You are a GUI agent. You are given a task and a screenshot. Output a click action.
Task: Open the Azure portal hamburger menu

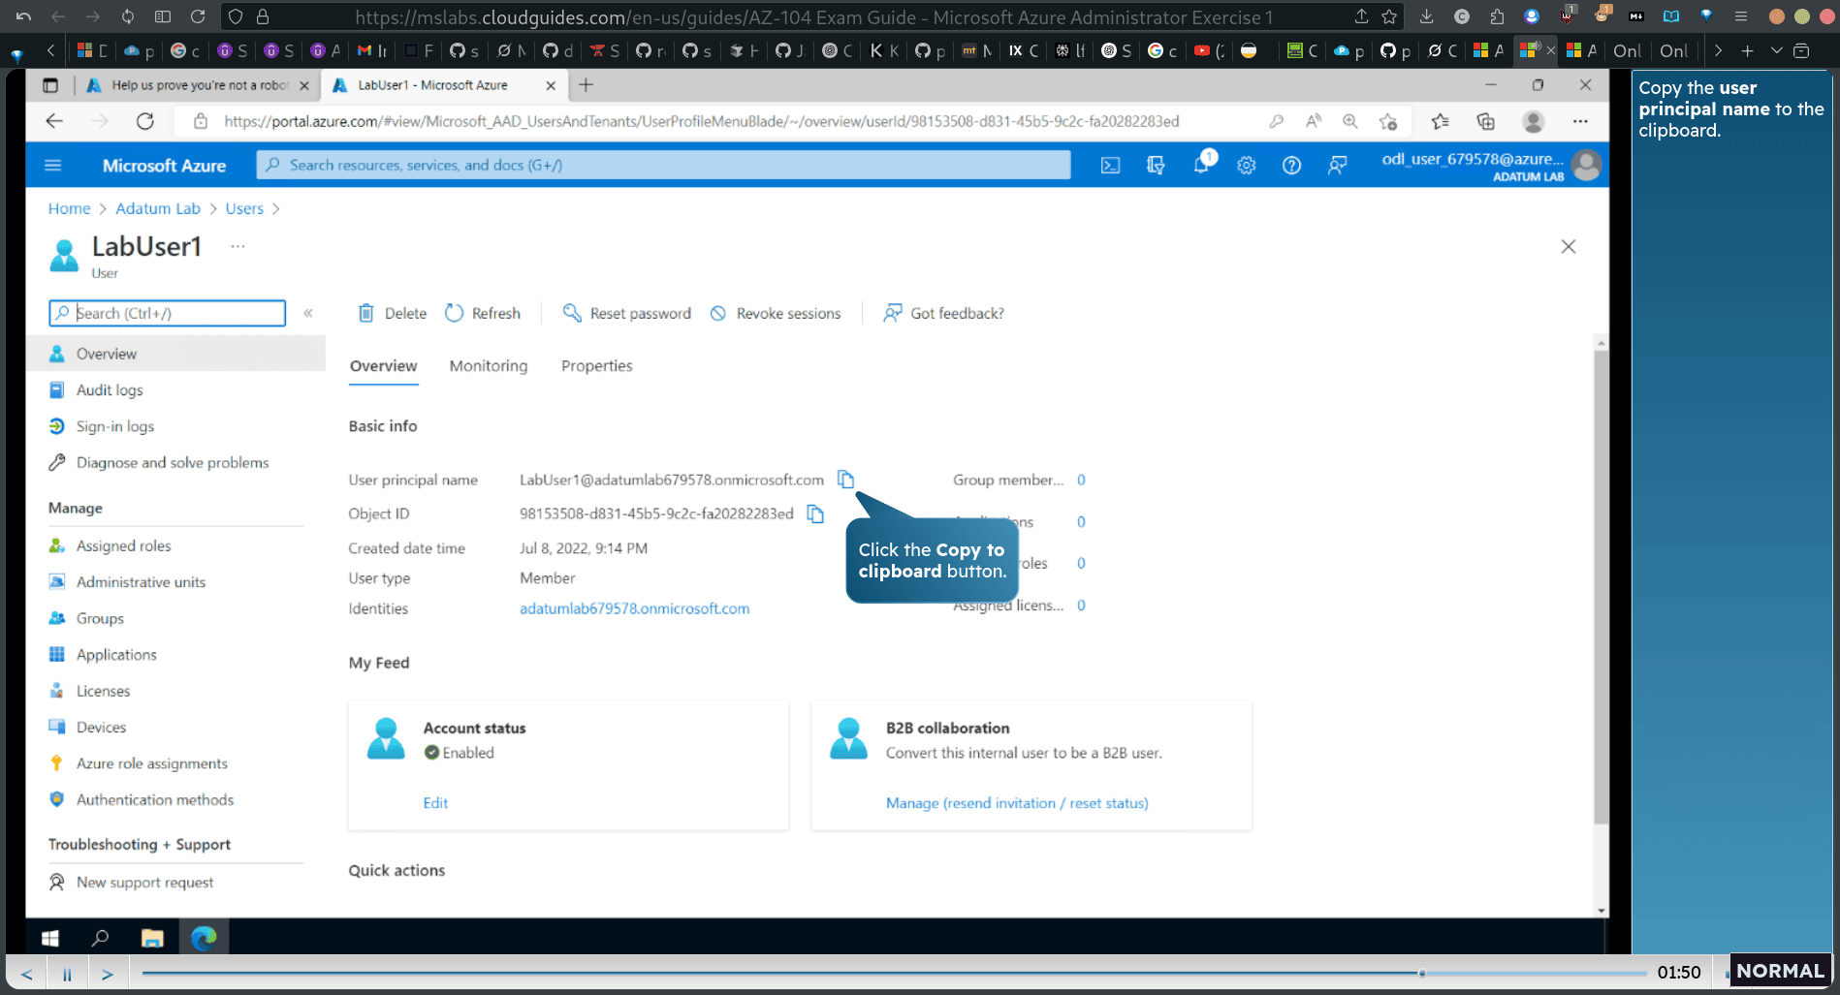[x=53, y=166]
